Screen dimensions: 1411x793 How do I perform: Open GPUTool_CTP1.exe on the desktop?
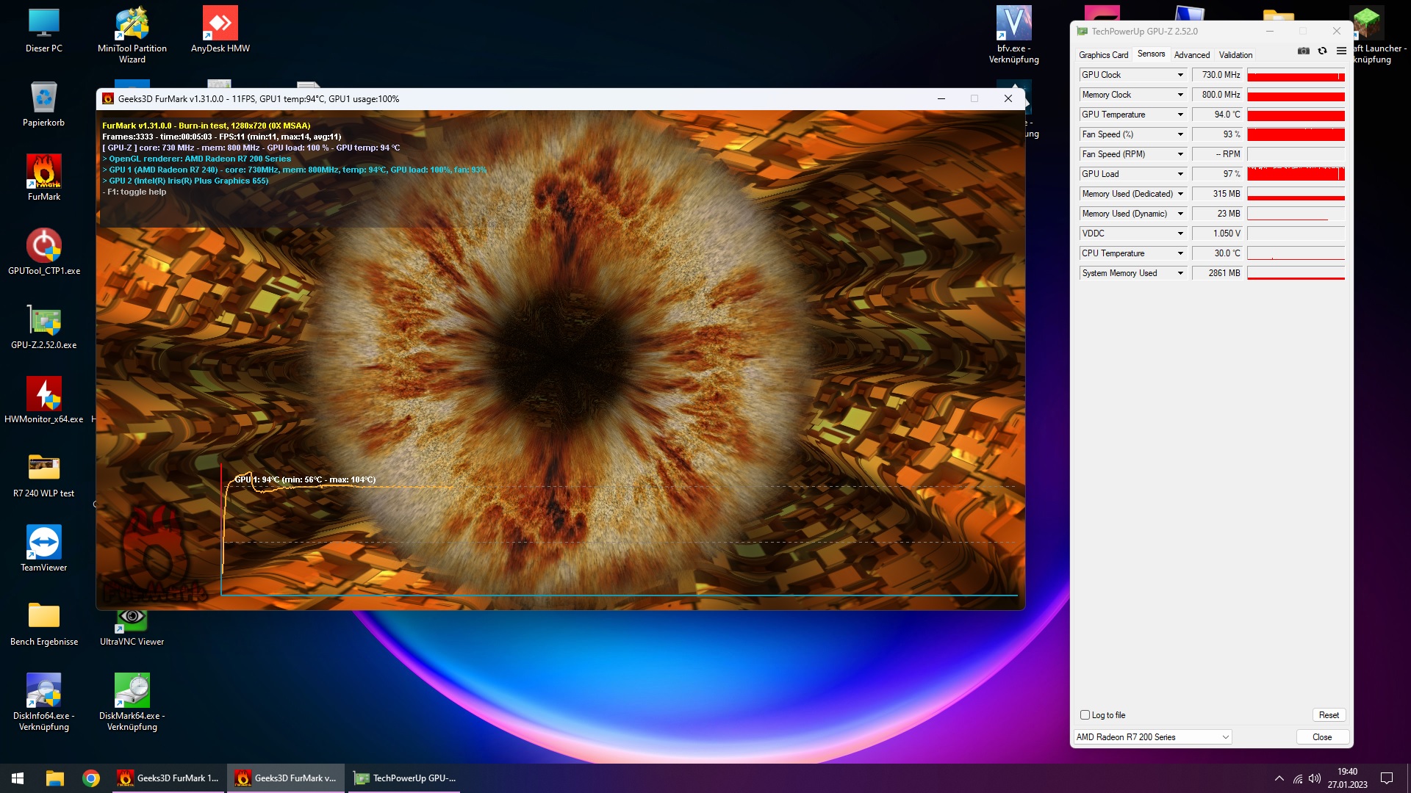(x=44, y=251)
